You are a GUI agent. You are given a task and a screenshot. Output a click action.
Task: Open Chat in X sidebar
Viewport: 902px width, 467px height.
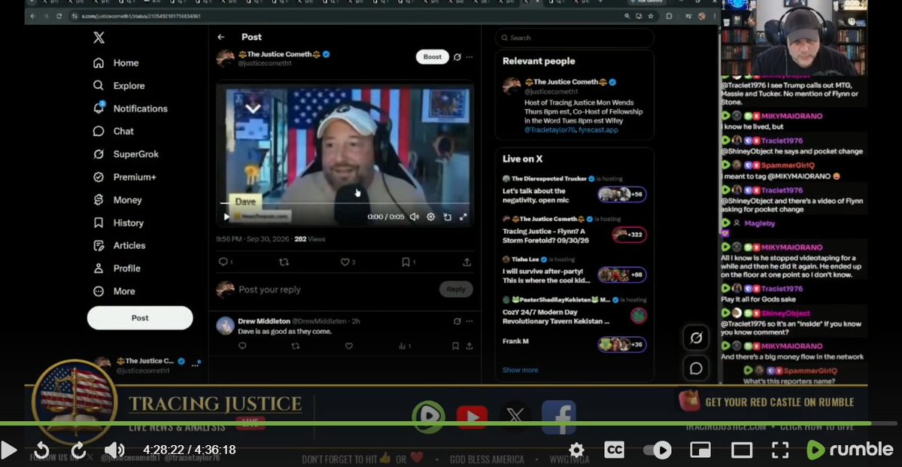[114, 131]
